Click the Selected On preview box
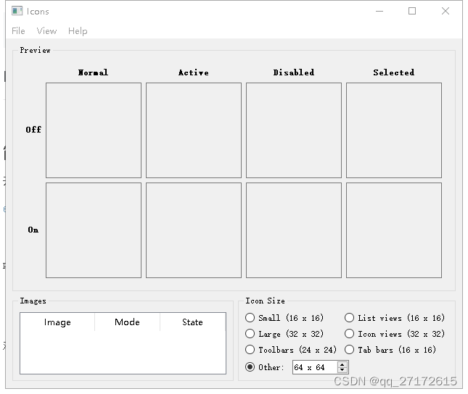This screenshot has height=394, width=468. pyautogui.click(x=393, y=230)
